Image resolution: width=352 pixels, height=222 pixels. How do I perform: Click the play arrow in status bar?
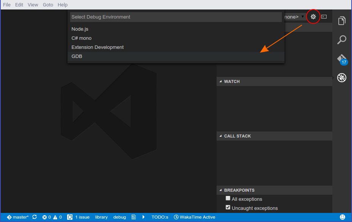pyautogui.click(x=143, y=217)
